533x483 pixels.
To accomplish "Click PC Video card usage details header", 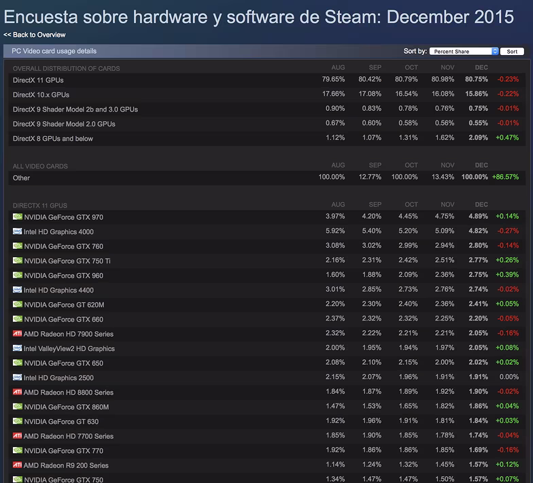I will click(x=54, y=51).
